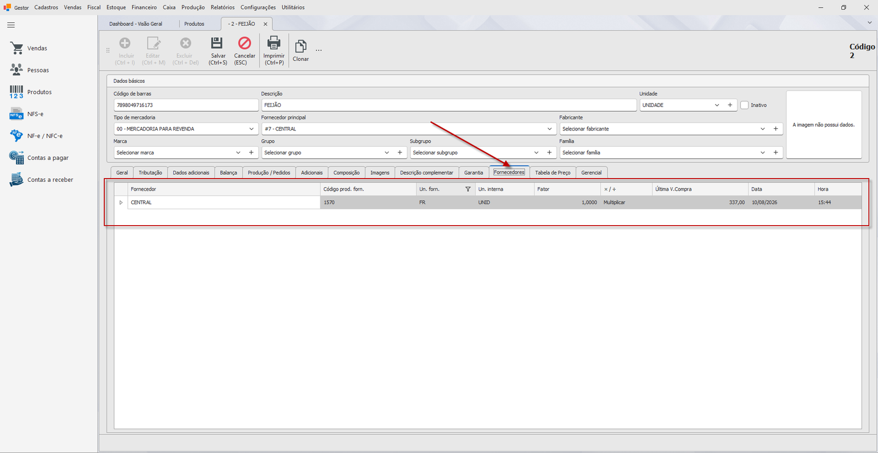Switch to the Tributação tab

150,173
